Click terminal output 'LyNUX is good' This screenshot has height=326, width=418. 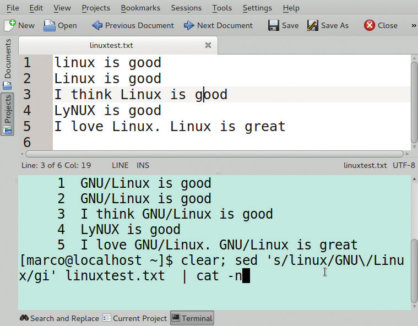pyautogui.click(x=131, y=230)
